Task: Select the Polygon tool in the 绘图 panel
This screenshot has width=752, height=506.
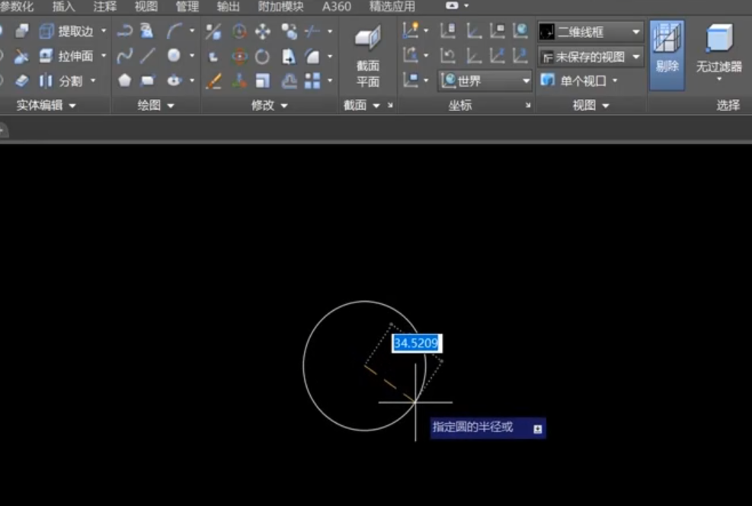Action: pyautogui.click(x=124, y=80)
